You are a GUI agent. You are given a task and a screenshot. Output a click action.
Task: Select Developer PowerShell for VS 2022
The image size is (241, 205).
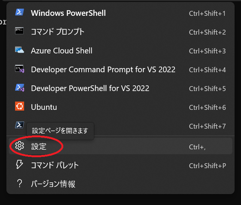click(120, 88)
